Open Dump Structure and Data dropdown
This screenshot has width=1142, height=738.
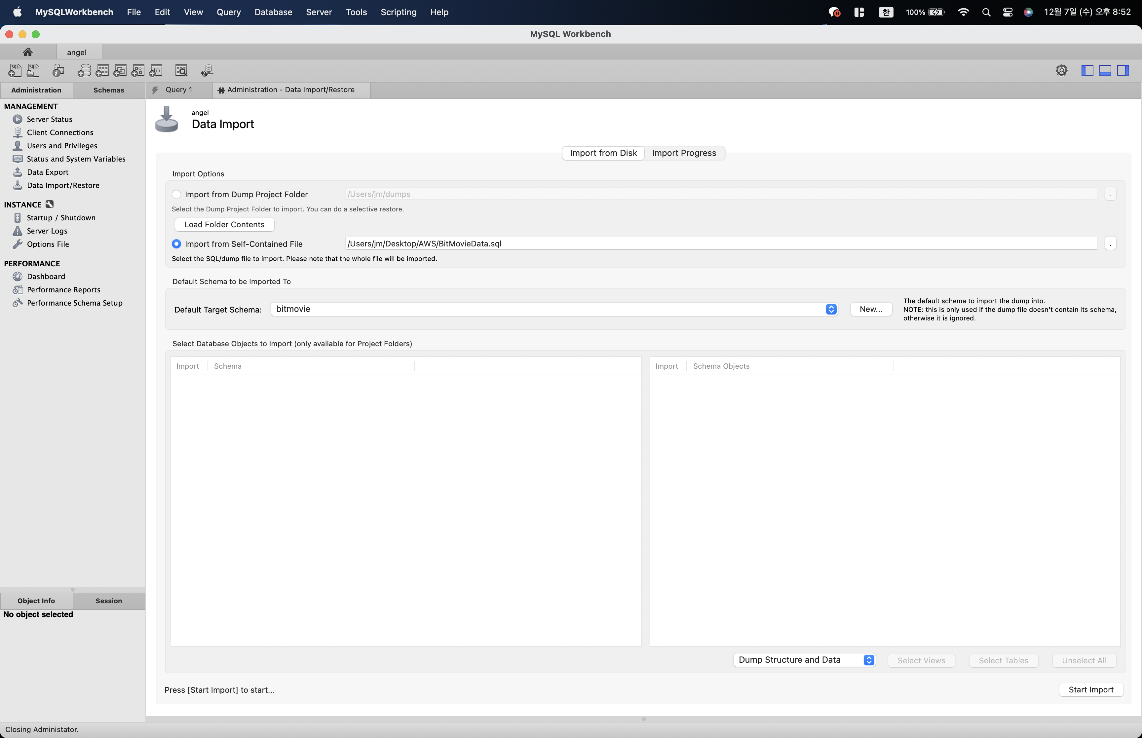[x=868, y=660]
